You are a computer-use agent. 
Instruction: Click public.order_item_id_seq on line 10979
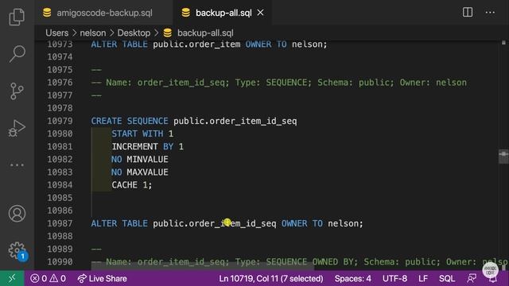click(x=235, y=121)
